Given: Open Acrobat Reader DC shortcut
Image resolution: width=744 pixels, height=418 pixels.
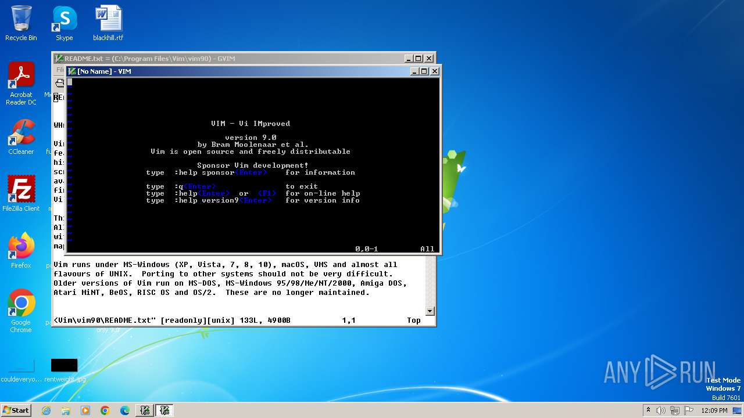Looking at the screenshot, I should click(21, 84).
